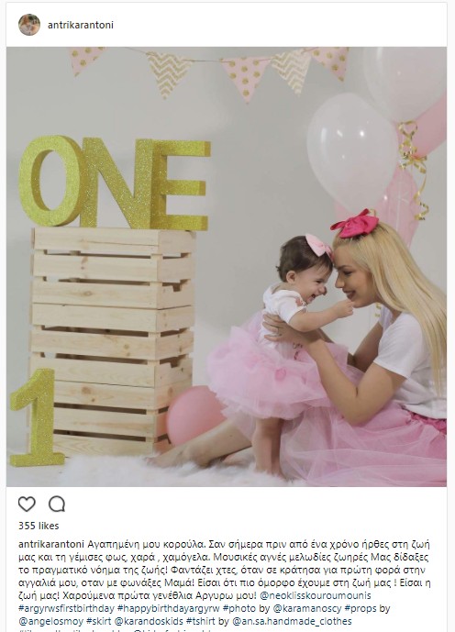The height and width of the screenshot is (632, 455).
Task: Visit the @neoklisskouroumounis mention
Action: [316, 595]
